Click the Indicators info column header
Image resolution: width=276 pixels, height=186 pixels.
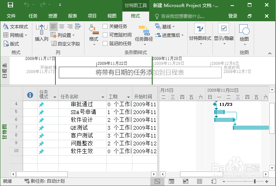30,95
